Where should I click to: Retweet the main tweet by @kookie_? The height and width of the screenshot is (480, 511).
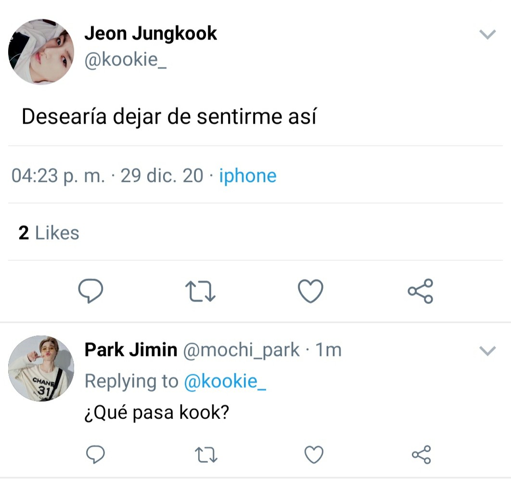click(x=200, y=291)
